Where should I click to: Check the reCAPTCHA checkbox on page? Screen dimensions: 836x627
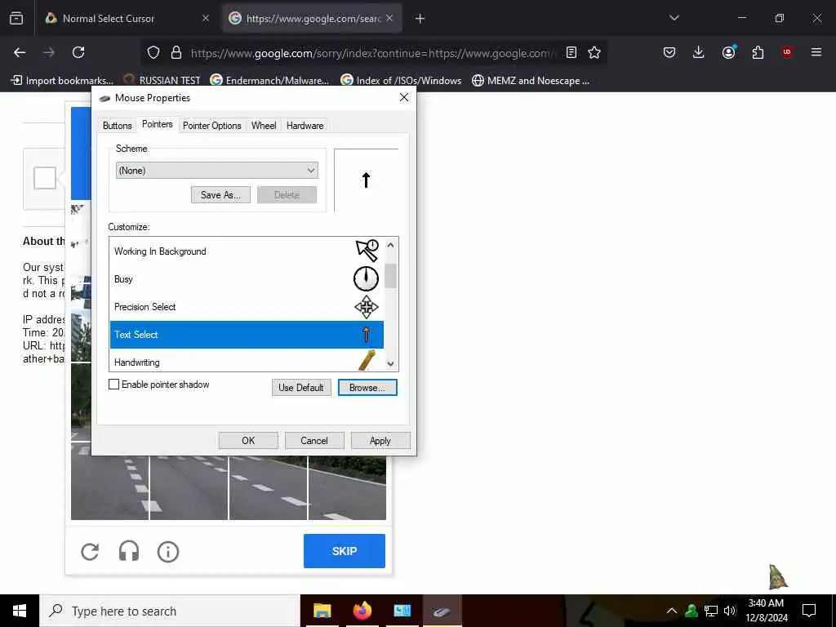(45, 178)
